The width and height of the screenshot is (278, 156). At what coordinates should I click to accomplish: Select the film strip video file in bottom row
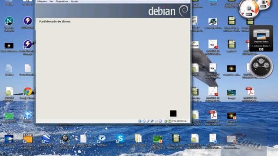pos(176,138)
